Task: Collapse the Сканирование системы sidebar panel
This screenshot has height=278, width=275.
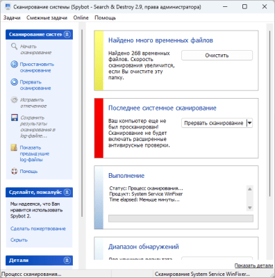Action: click(67, 35)
